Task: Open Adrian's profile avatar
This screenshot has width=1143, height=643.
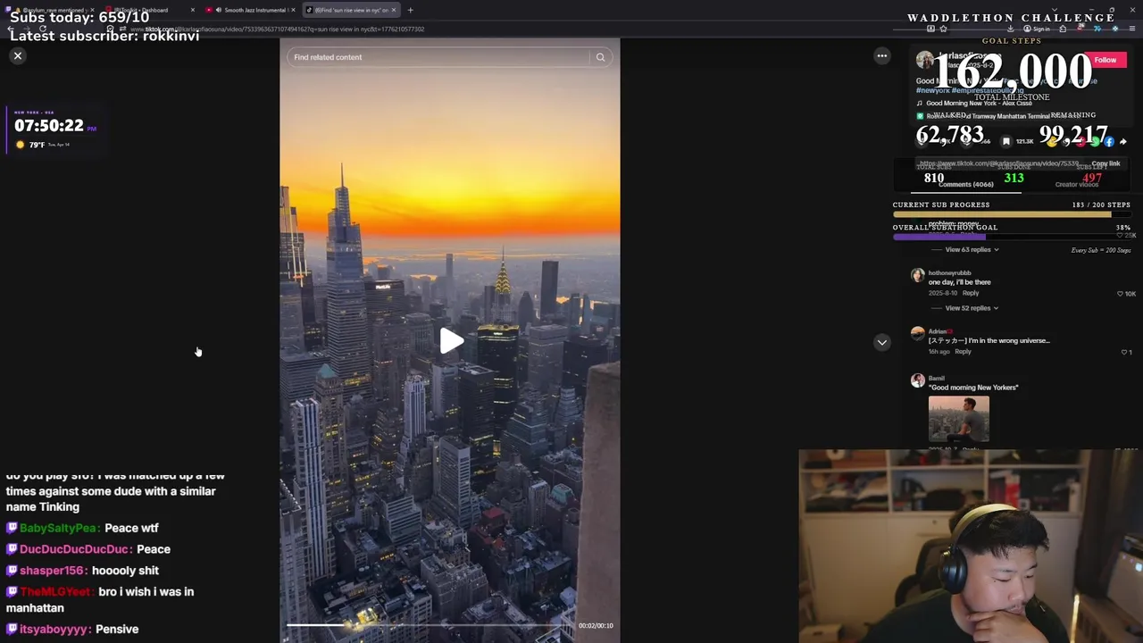Action: (917, 334)
